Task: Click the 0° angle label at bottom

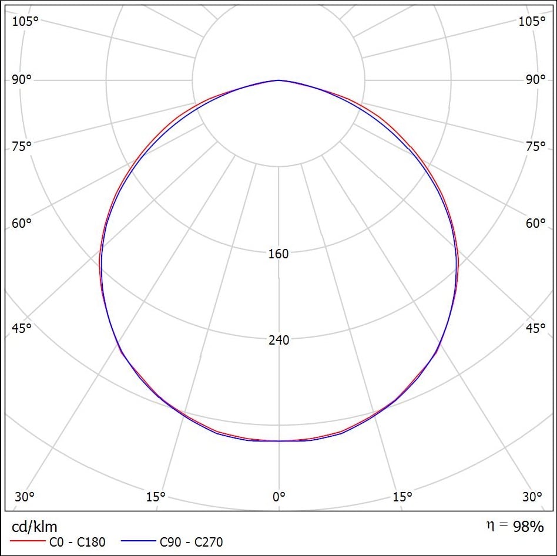Action: coord(279,497)
